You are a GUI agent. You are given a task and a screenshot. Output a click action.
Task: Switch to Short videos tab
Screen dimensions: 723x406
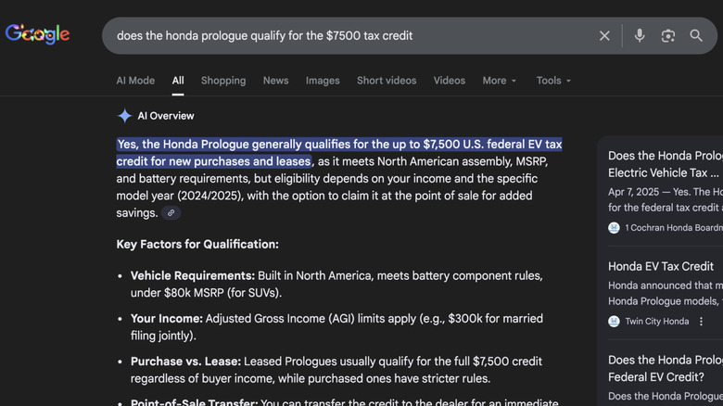(387, 81)
